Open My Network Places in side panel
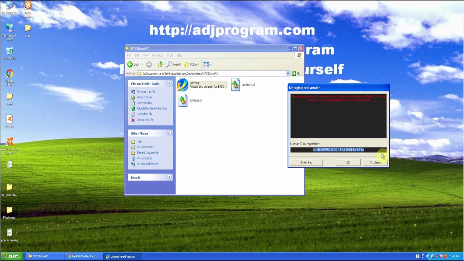 [147, 164]
